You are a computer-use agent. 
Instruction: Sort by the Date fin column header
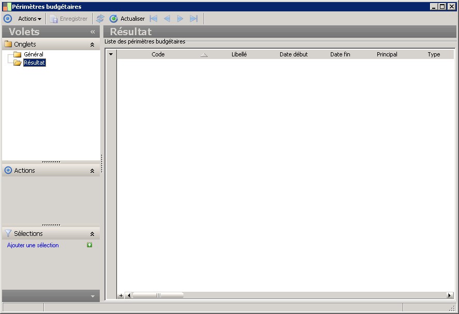[340, 54]
